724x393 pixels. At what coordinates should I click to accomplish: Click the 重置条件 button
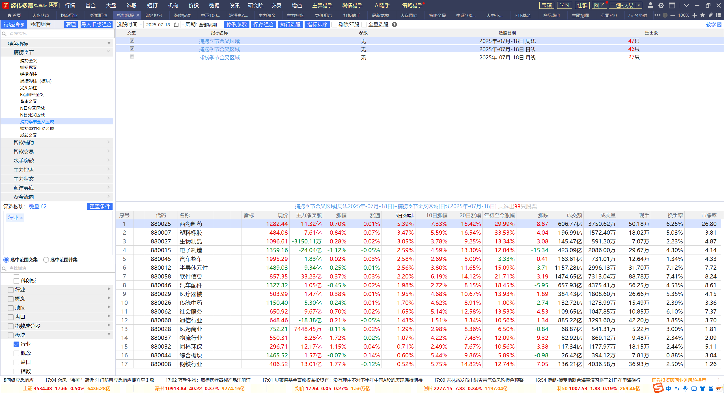(100, 206)
